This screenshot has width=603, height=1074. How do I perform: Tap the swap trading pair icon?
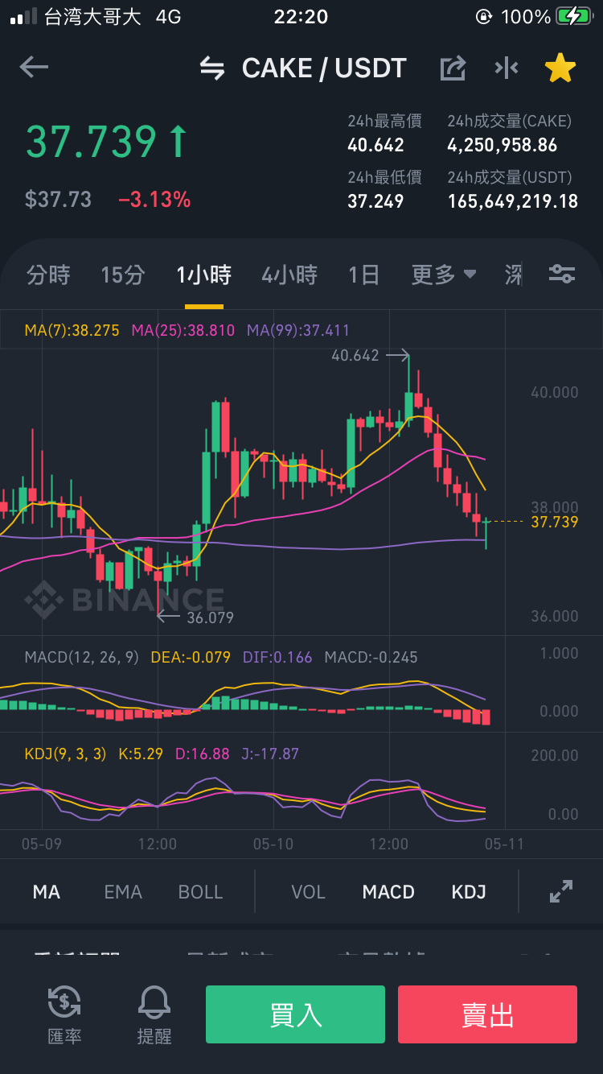tap(212, 69)
